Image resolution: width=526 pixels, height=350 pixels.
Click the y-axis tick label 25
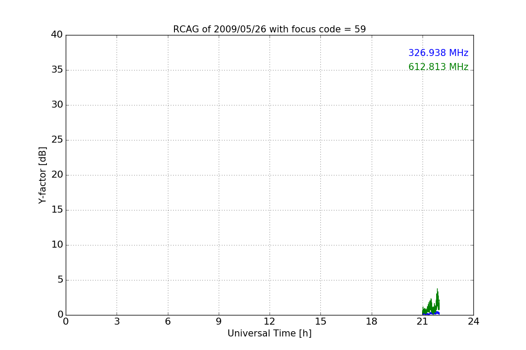pyautogui.click(x=57, y=140)
